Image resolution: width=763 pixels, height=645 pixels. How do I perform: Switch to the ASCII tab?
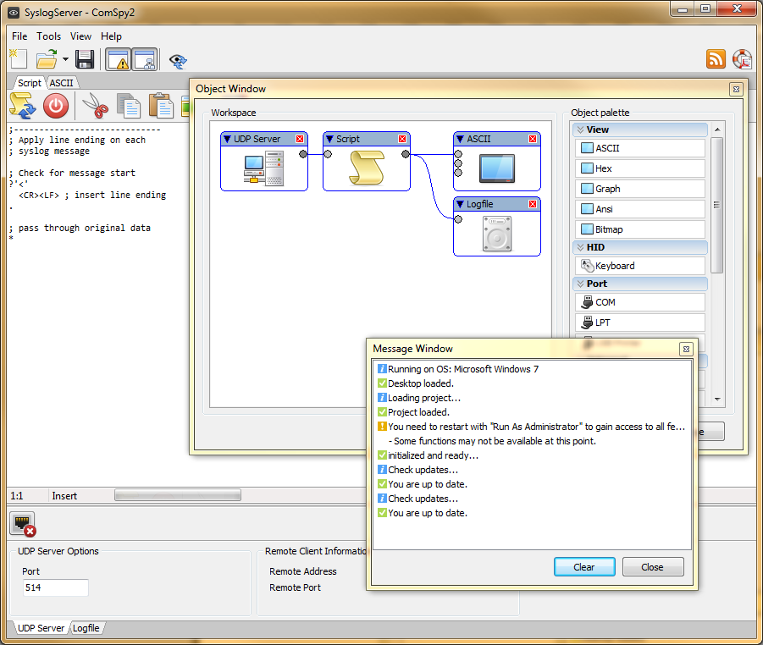(x=61, y=83)
